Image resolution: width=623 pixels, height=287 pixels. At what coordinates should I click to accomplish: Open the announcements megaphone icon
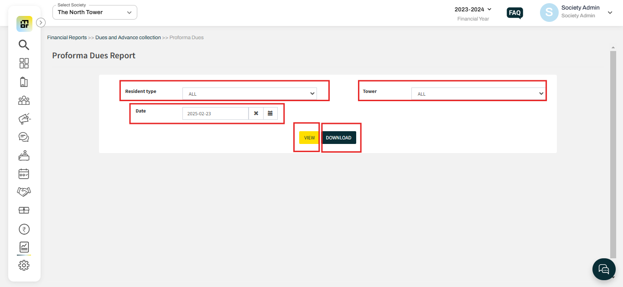click(24, 118)
